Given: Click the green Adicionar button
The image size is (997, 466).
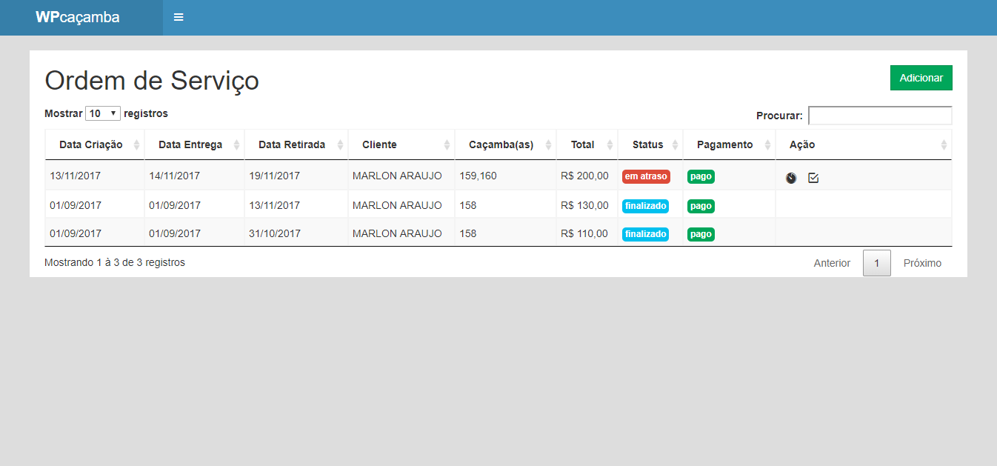Looking at the screenshot, I should point(921,78).
